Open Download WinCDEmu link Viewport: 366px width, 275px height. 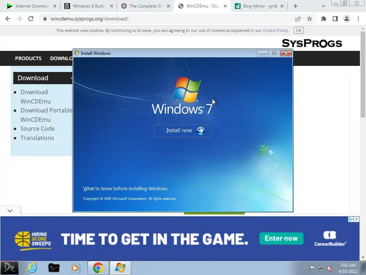pyautogui.click(x=35, y=97)
